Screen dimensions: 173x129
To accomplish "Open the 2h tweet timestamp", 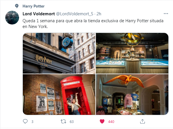I will pos(99,14).
